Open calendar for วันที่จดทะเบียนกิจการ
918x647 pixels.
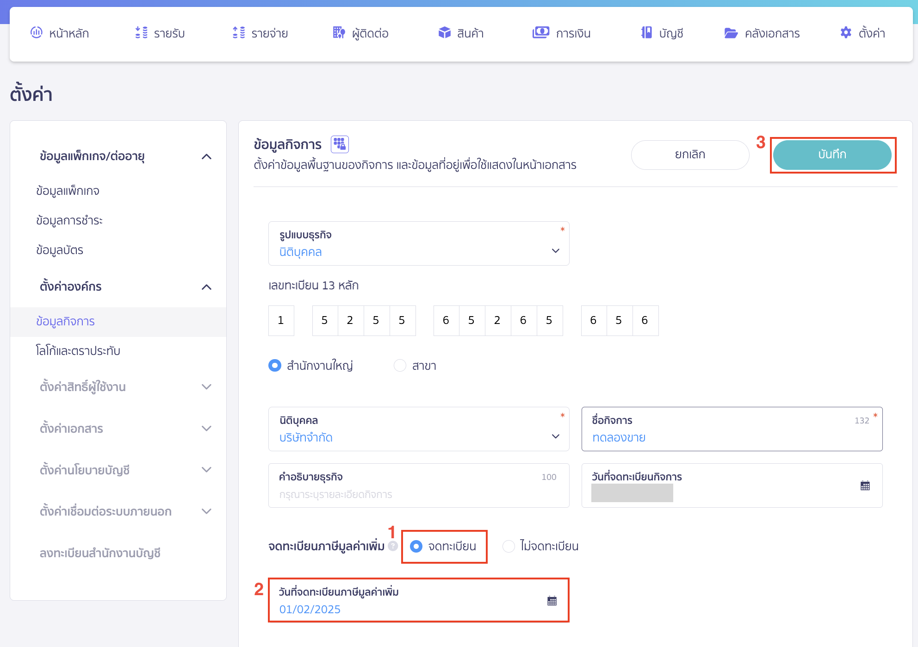click(x=865, y=485)
